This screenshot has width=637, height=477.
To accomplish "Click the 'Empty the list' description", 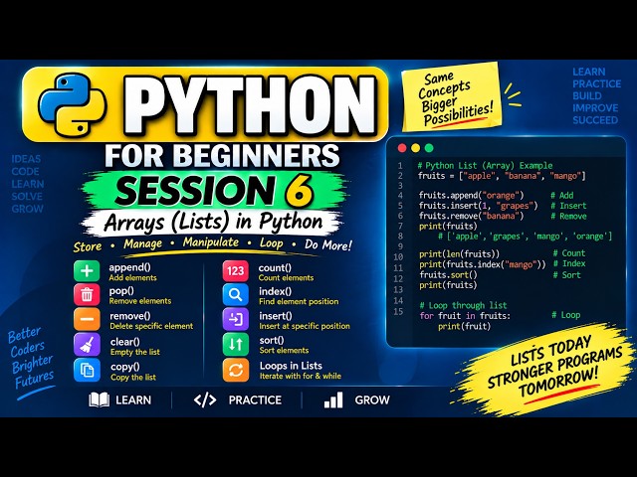I will pos(135,352).
